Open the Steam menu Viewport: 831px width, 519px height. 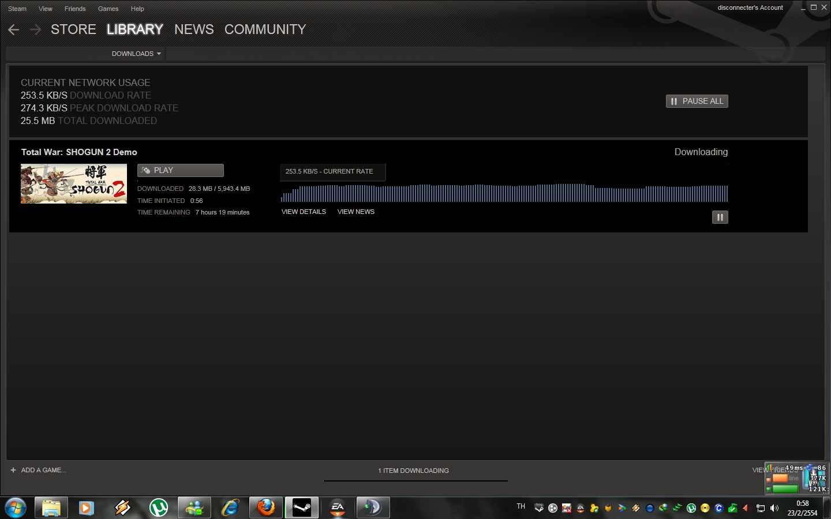(17, 9)
